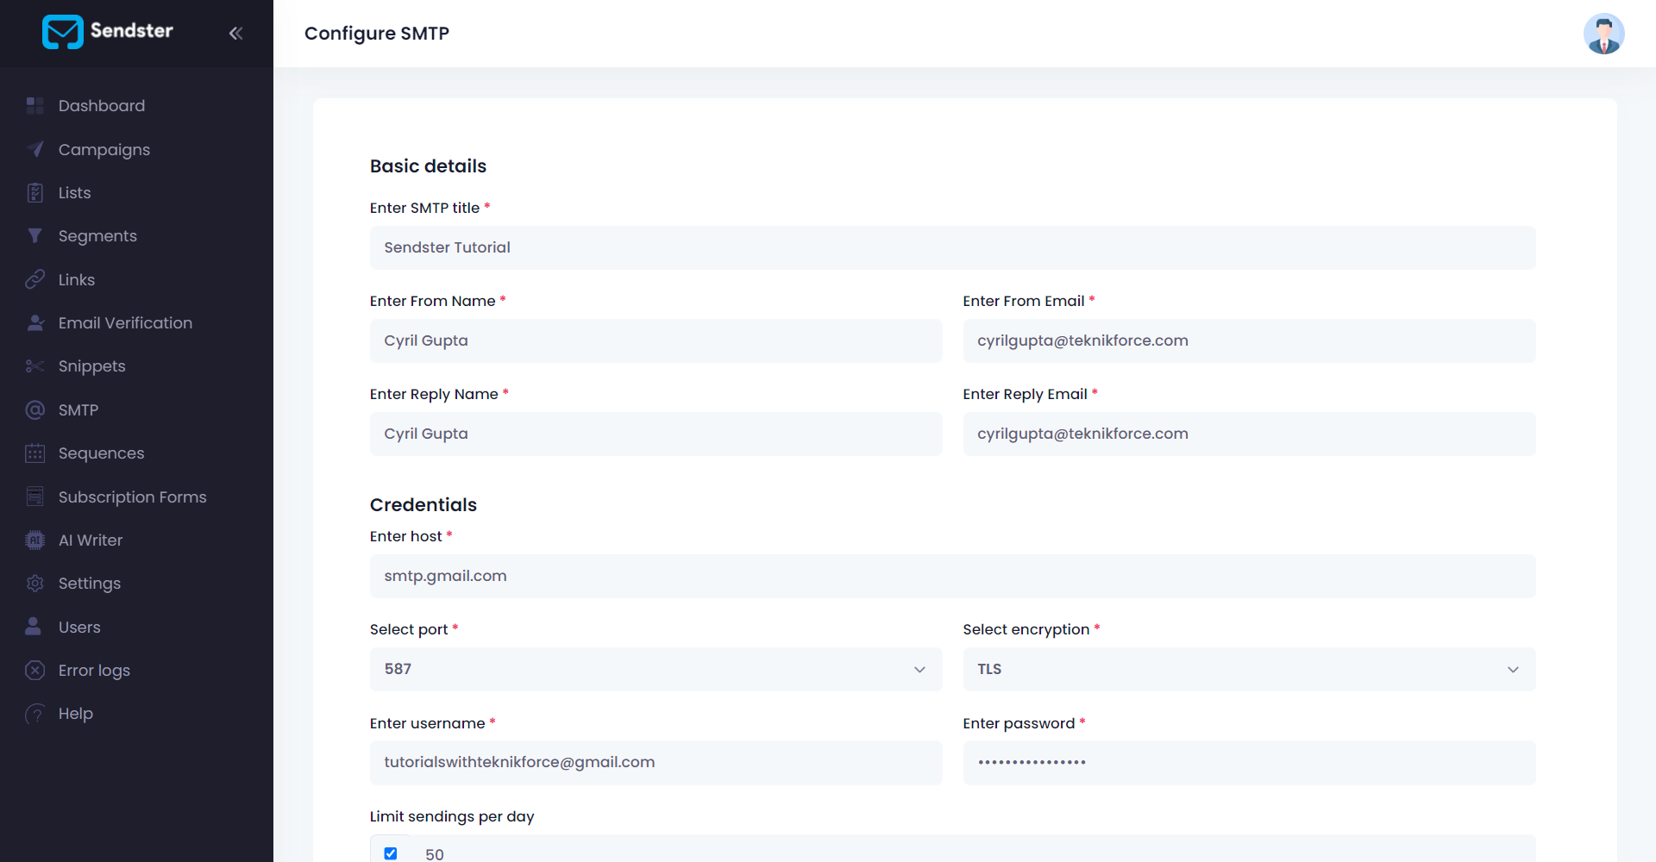Click the Links chain icon
This screenshot has width=1656, height=862.
pos(34,279)
